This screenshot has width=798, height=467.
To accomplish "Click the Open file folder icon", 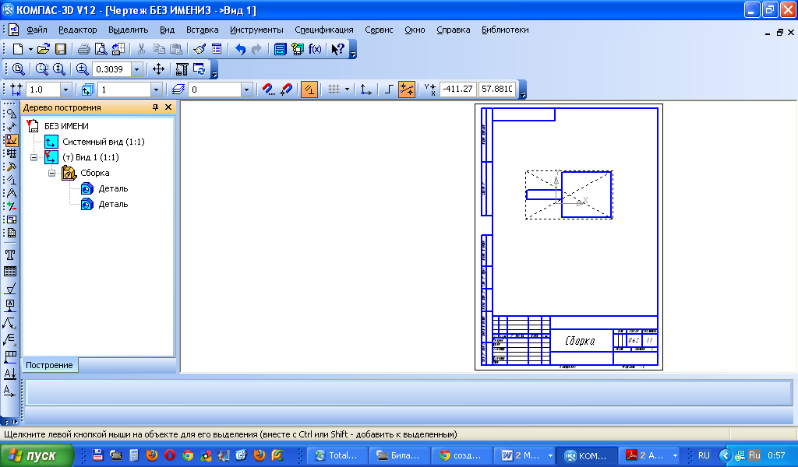I will point(44,49).
